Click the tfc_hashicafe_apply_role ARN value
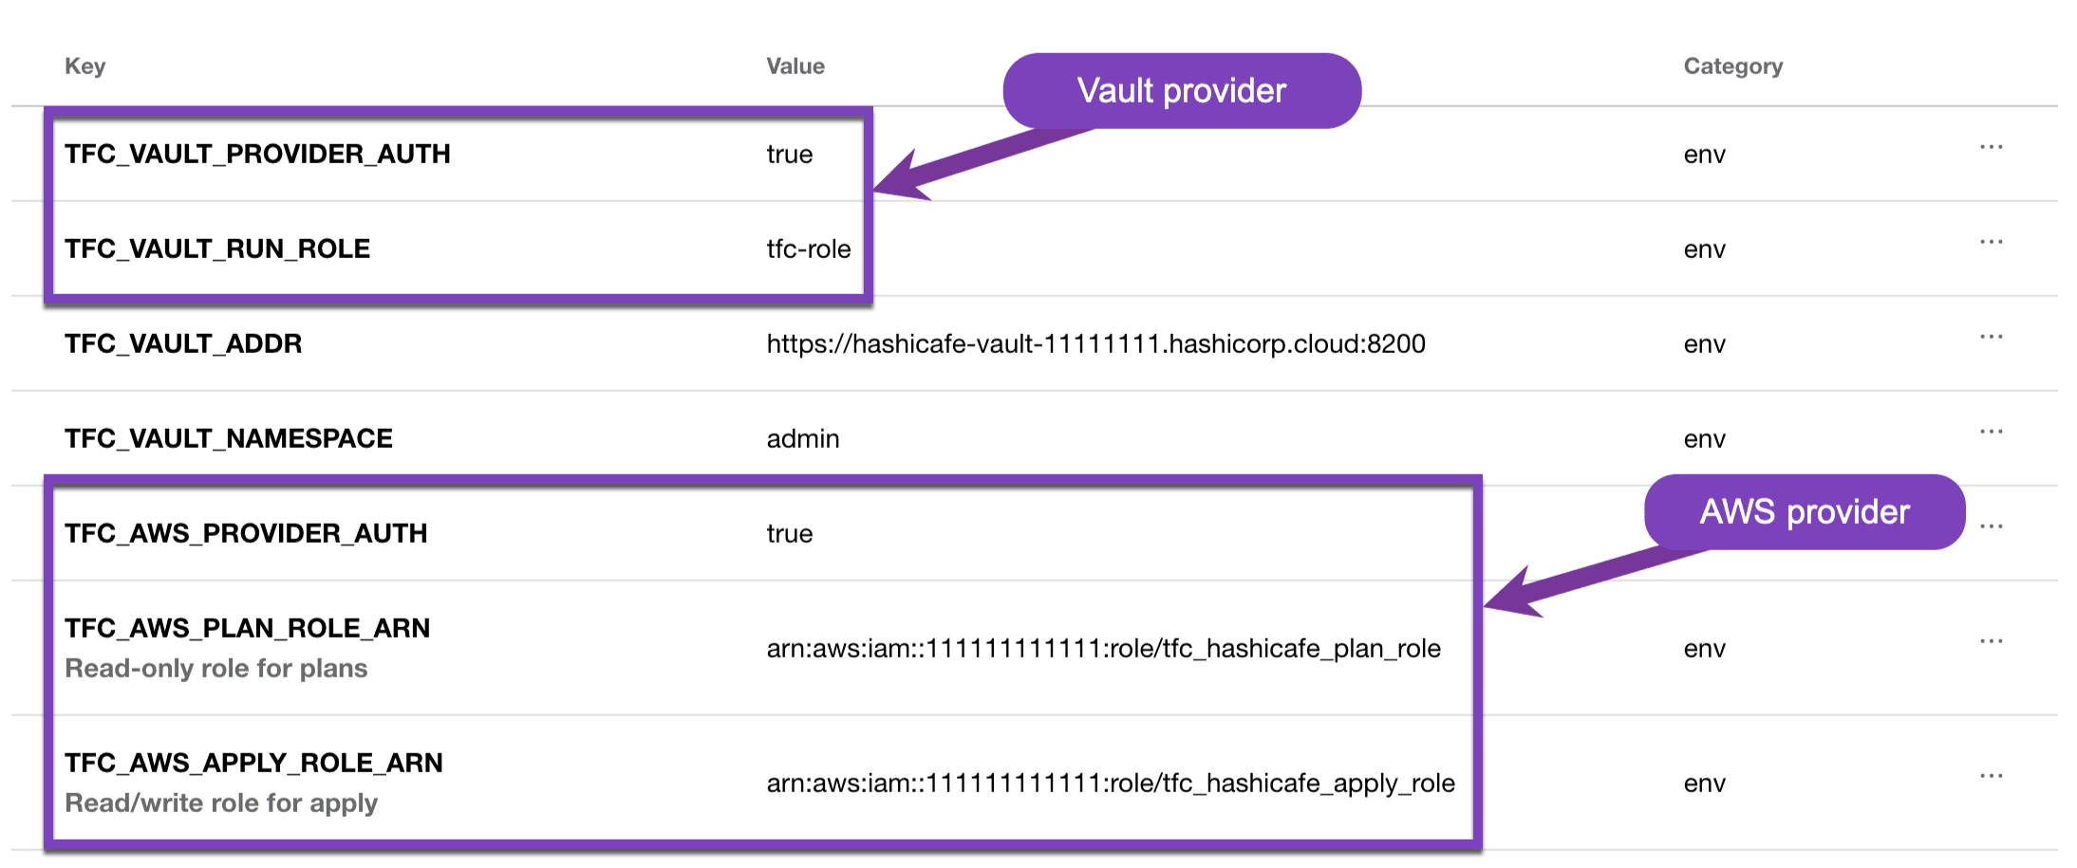This screenshot has width=2077, height=868. click(x=1111, y=784)
